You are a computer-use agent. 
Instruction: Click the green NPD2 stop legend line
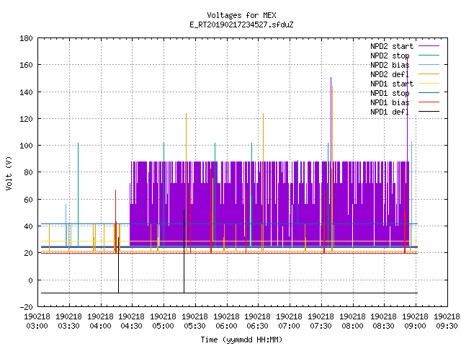[429, 56]
